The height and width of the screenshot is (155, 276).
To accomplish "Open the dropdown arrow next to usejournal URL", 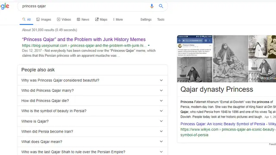I will tap(149, 46).
